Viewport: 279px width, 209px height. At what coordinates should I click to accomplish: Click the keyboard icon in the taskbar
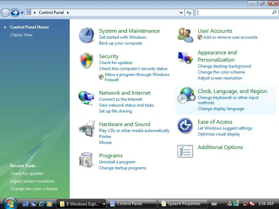click(214, 204)
